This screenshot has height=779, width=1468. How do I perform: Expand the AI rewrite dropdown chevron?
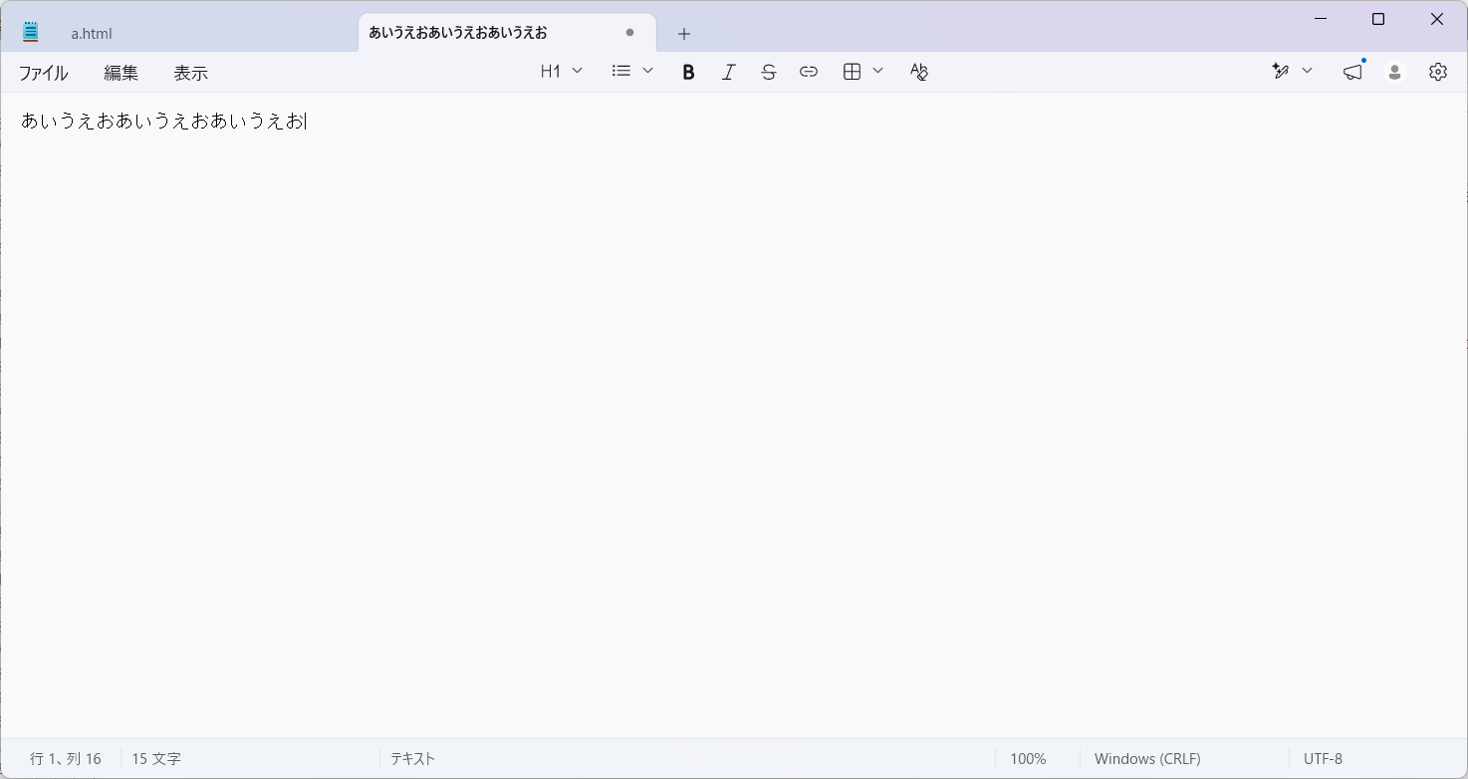tap(1307, 71)
